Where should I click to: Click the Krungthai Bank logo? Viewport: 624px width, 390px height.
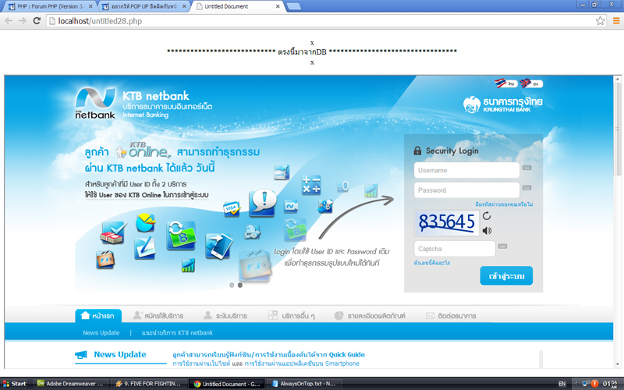[x=503, y=105]
